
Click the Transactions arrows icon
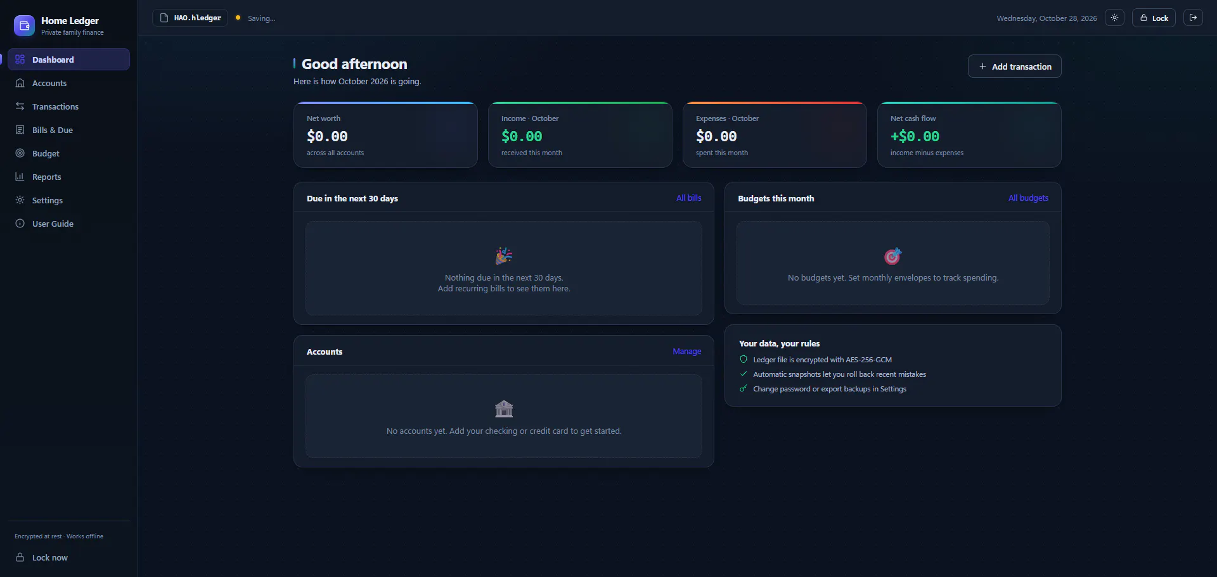(20, 106)
